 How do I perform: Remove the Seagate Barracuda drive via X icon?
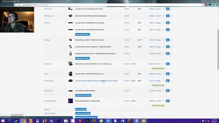(172, 54)
